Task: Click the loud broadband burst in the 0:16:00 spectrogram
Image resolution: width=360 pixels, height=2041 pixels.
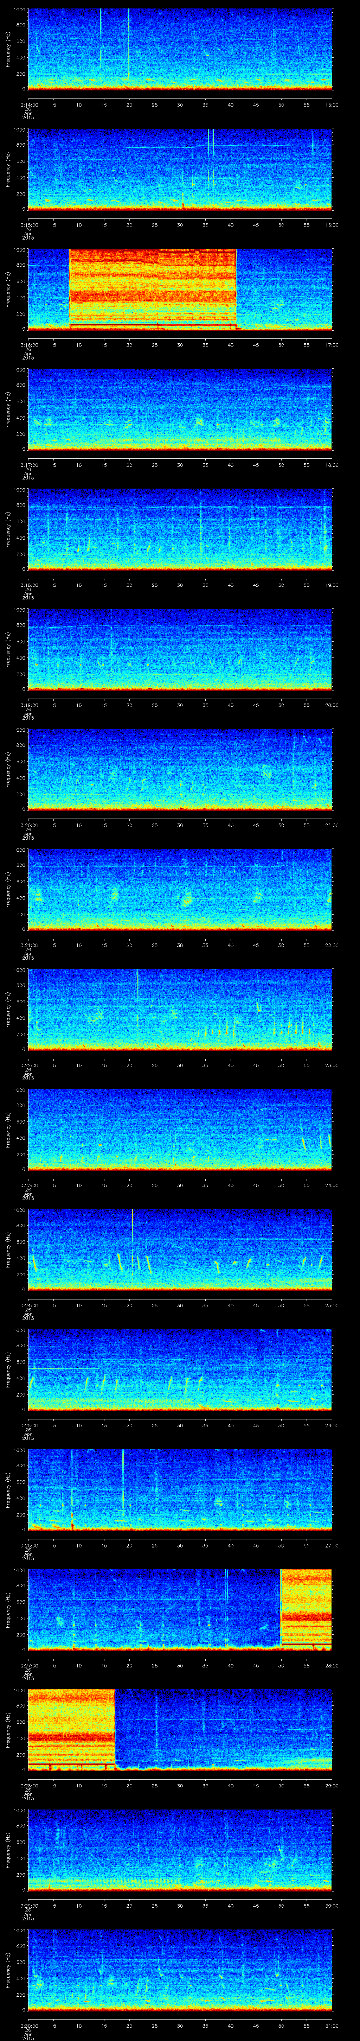Action: pyautogui.click(x=153, y=289)
